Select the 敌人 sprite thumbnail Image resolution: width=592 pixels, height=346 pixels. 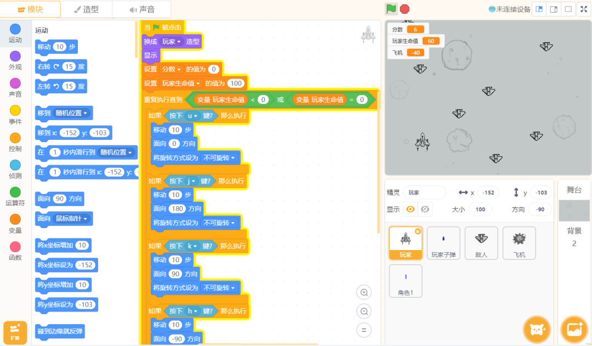point(481,243)
